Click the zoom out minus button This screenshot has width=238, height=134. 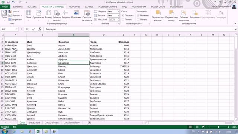click(208, 127)
